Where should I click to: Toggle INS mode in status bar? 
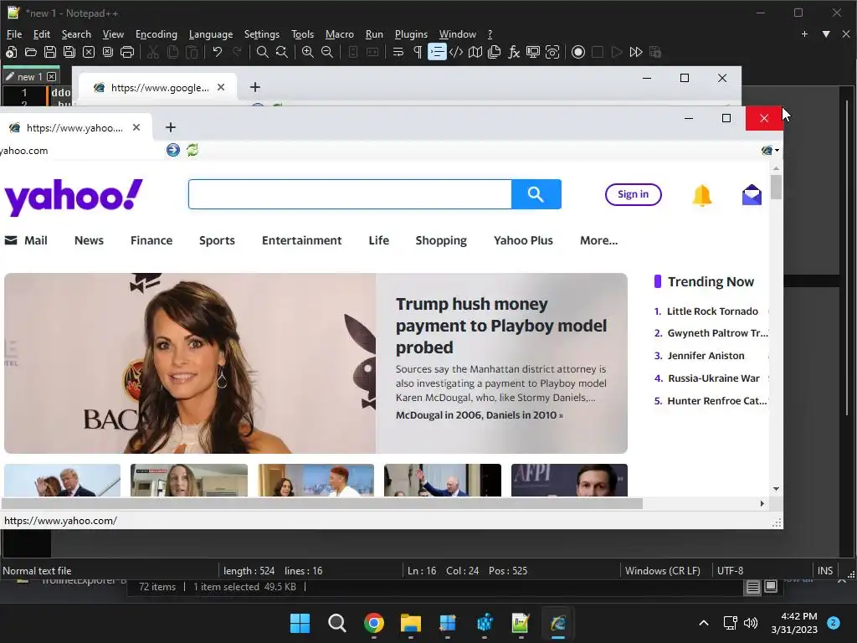click(824, 571)
